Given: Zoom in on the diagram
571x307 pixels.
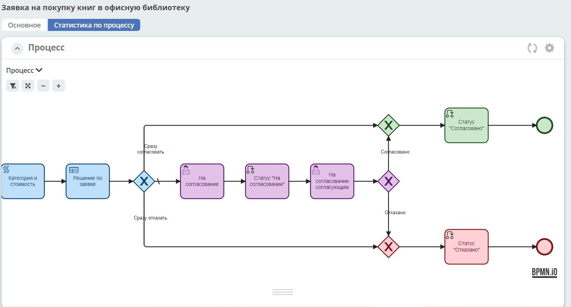Looking at the screenshot, I should pos(58,86).
